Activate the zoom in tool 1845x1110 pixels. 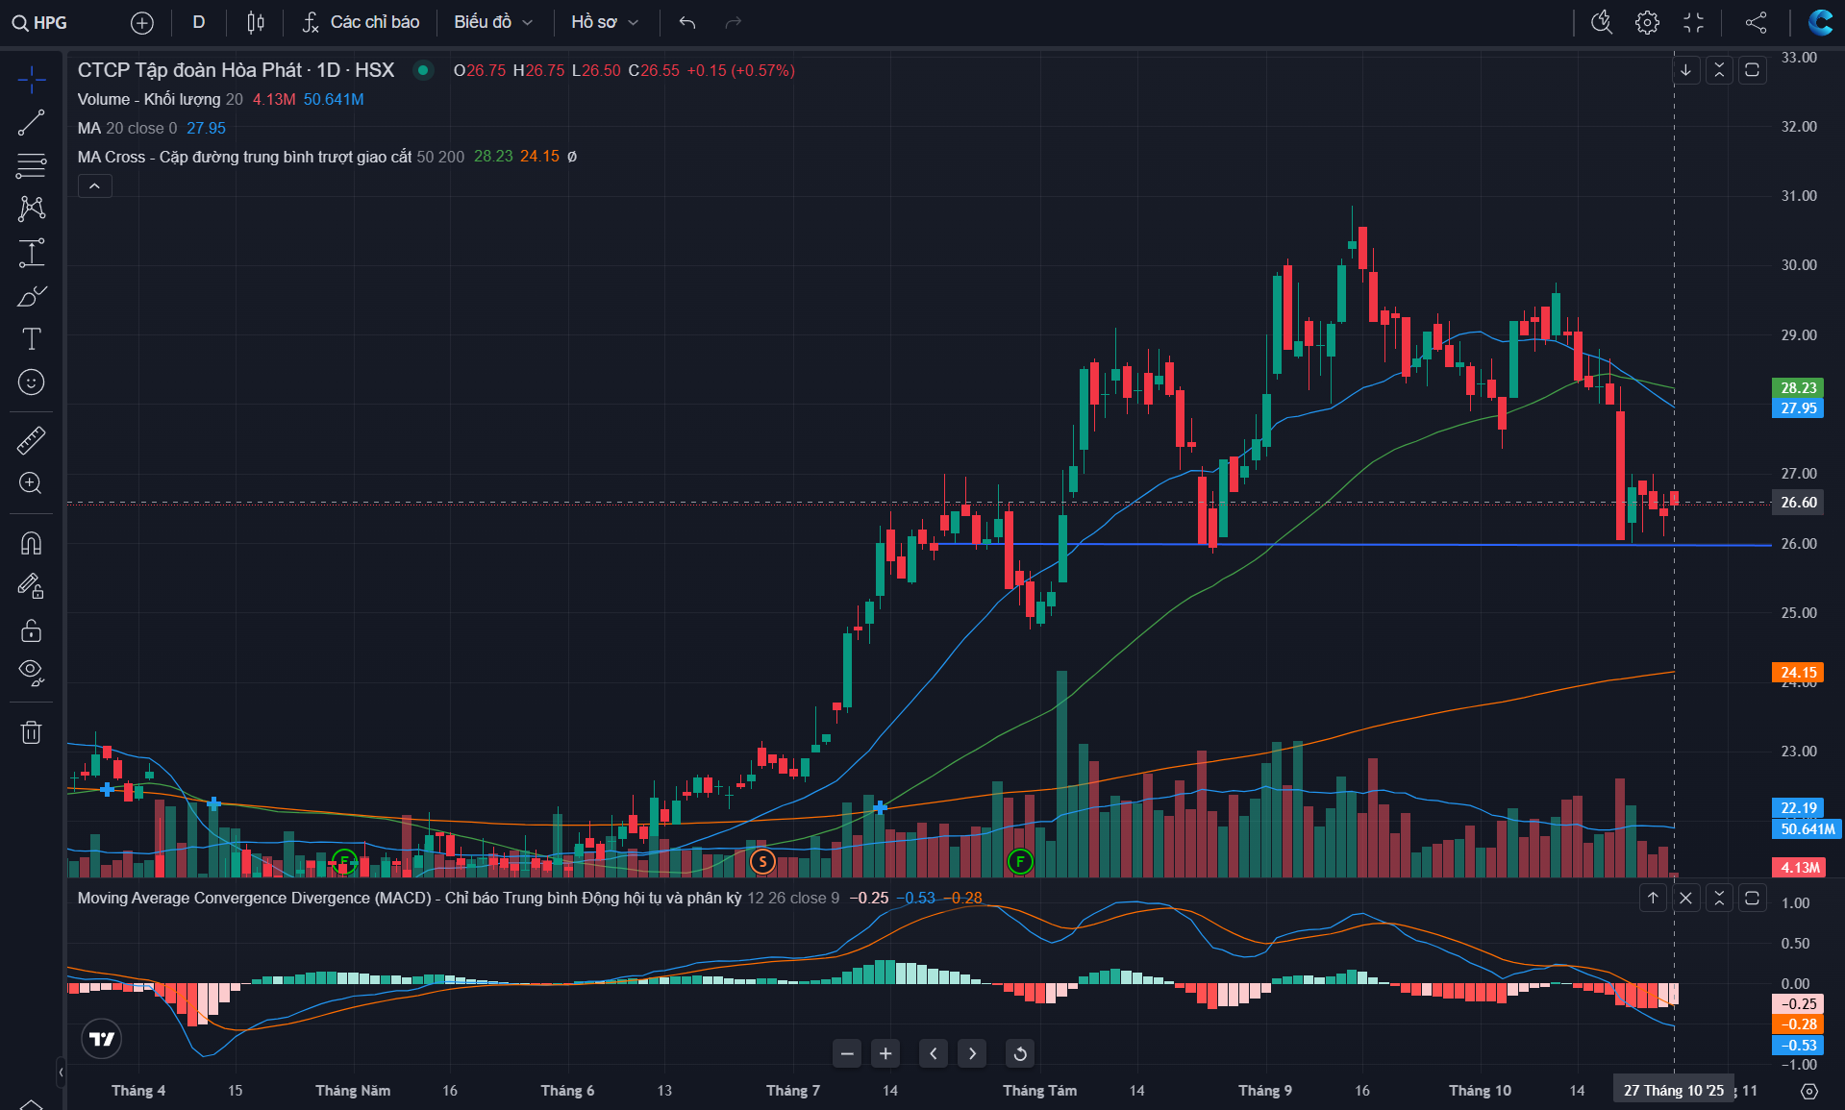[32, 483]
